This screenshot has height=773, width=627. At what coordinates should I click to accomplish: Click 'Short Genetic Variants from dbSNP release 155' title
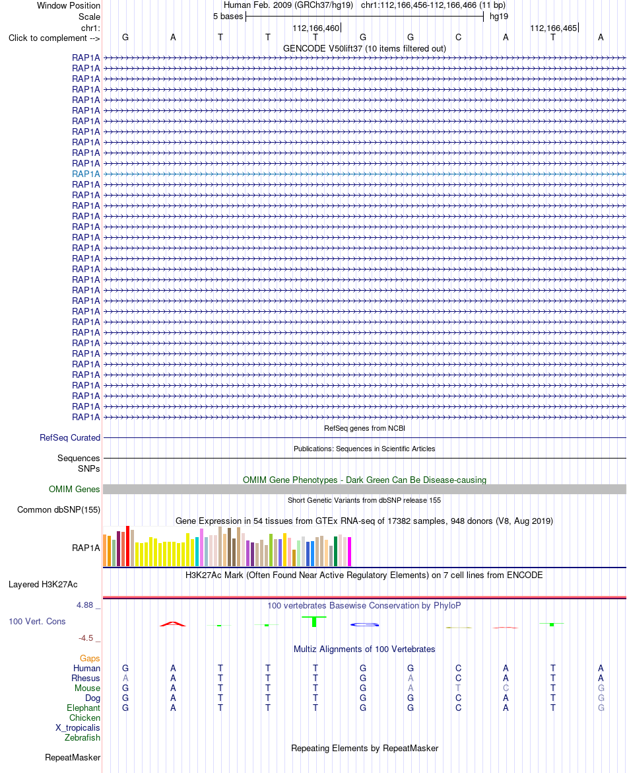(x=364, y=500)
